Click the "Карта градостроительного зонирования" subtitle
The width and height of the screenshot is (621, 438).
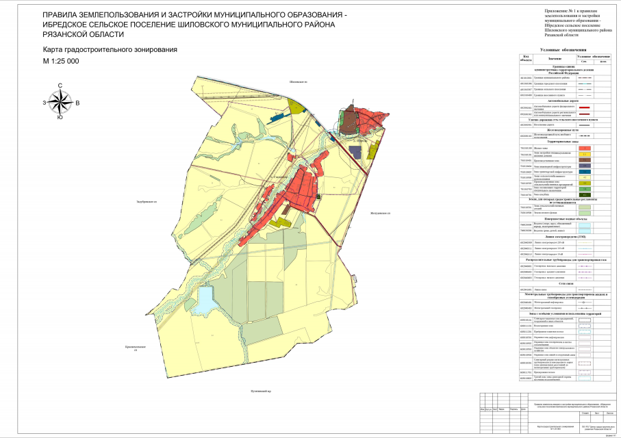point(110,50)
